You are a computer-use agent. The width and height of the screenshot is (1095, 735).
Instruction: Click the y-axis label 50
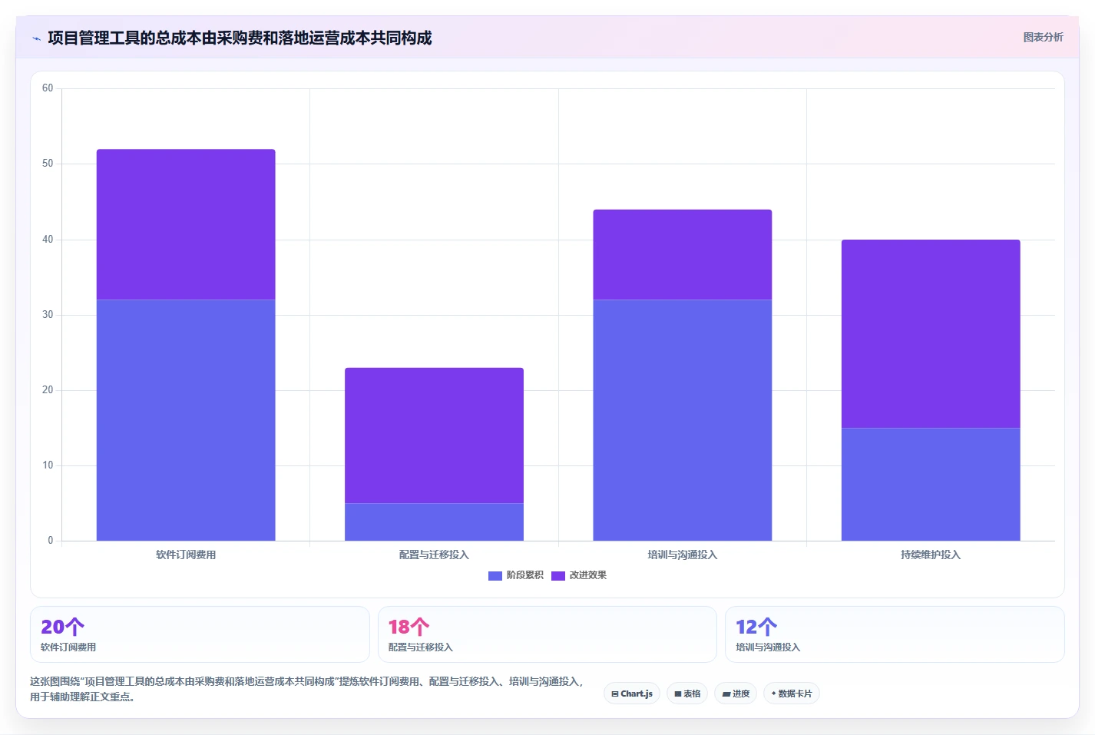[x=48, y=164]
